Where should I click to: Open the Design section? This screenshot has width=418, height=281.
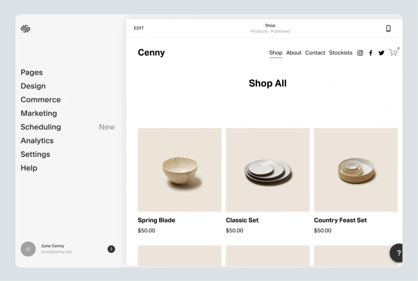(33, 86)
